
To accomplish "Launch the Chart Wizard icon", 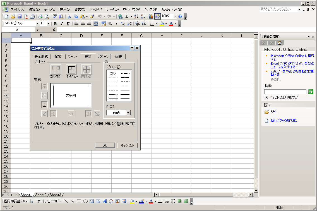I will point(151,16).
